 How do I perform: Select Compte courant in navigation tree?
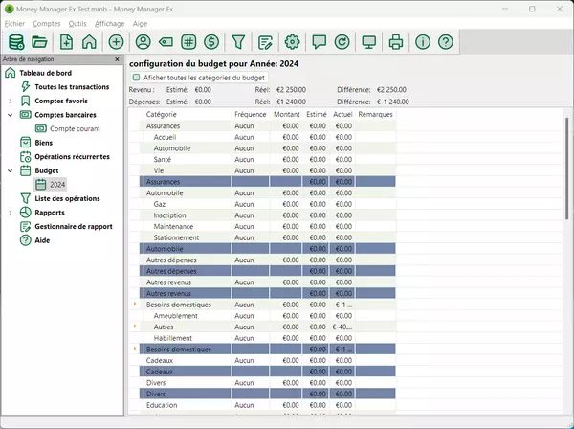[74, 128]
